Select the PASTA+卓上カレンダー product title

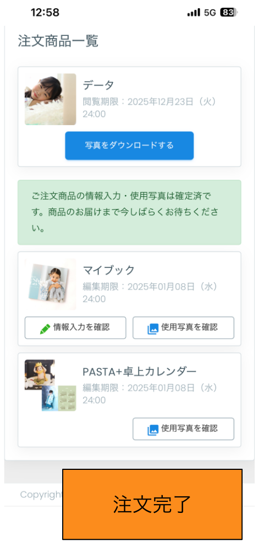pyautogui.click(x=139, y=372)
